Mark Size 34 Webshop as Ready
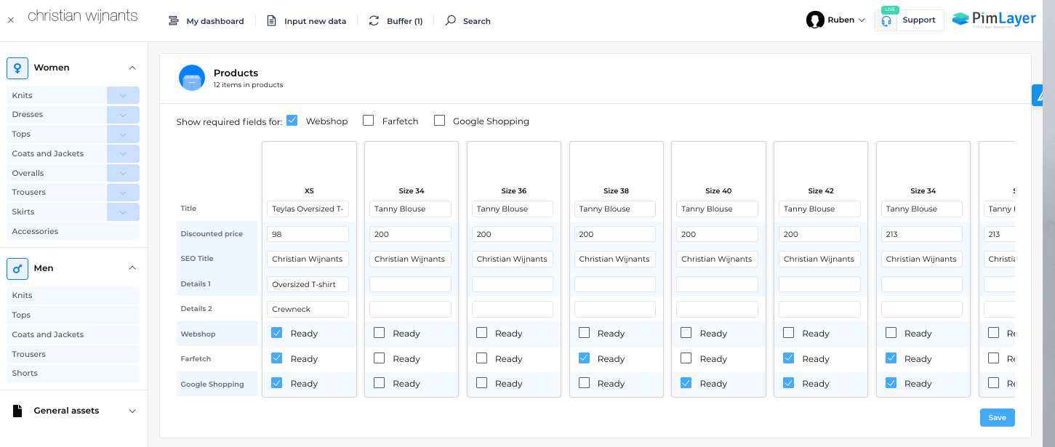1055x447 pixels. point(379,333)
